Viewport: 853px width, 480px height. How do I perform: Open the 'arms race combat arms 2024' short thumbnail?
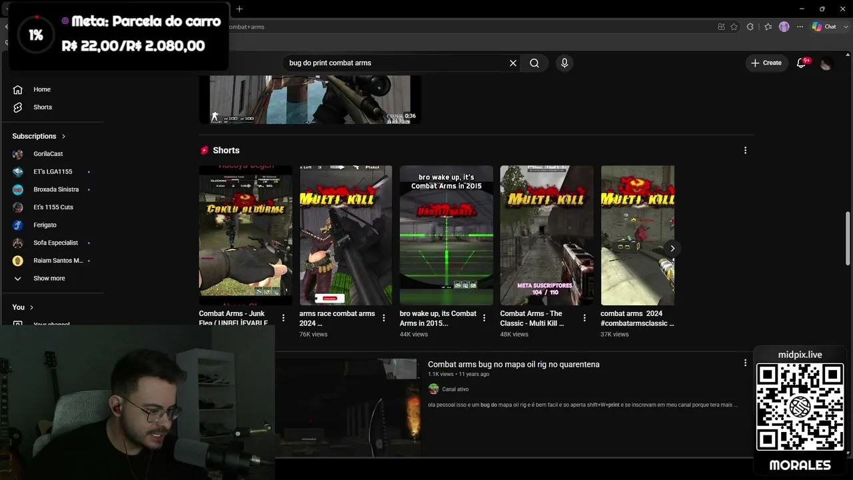(x=346, y=235)
